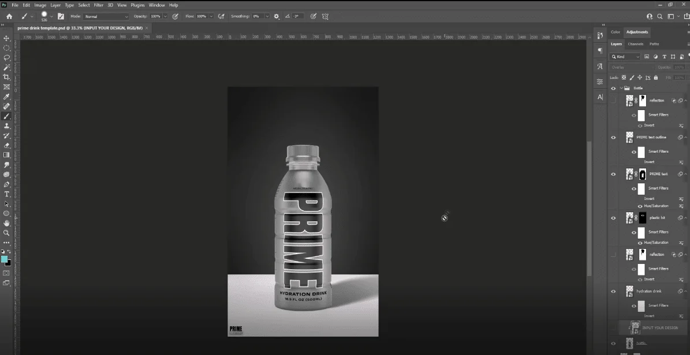Toggle symmetry paint butterfly icon
The height and width of the screenshot is (355, 690).
[x=325, y=16]
